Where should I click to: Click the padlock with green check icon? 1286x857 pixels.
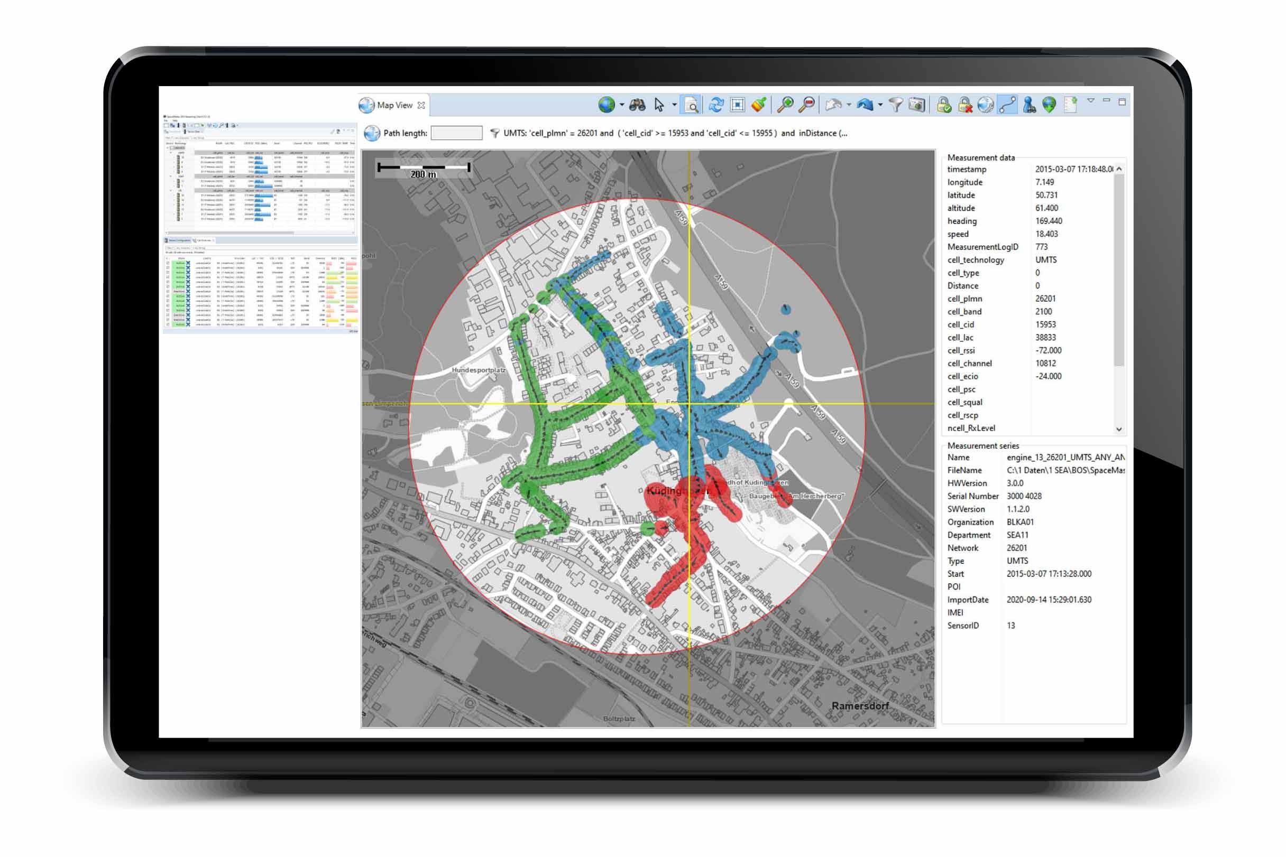(943, 105)
